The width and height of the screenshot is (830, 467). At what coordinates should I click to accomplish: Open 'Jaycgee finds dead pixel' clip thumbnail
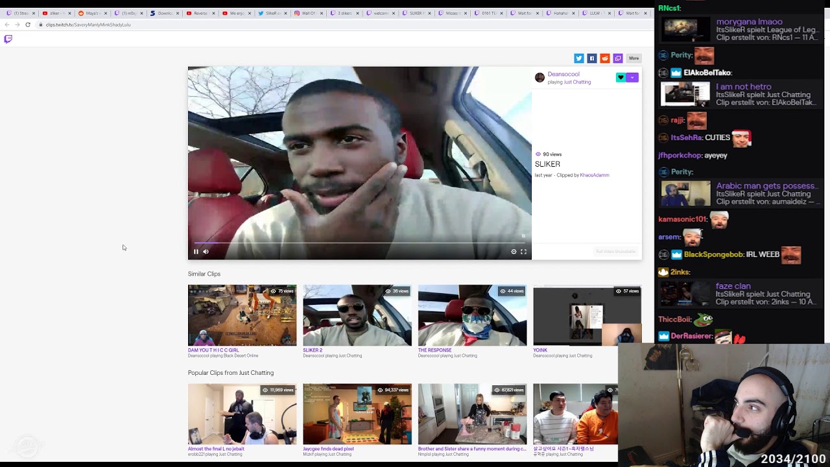(357, 414)
